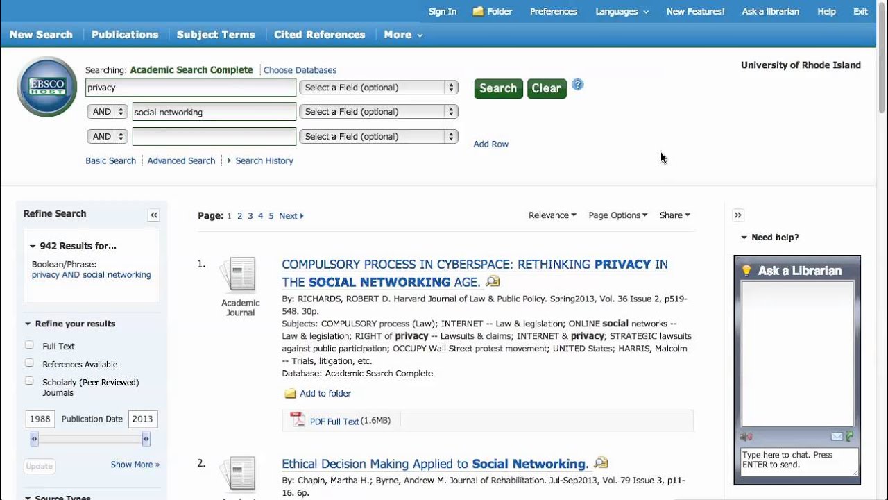
Task: Click the journal icon of result 2
Action: tap(239, 475)
